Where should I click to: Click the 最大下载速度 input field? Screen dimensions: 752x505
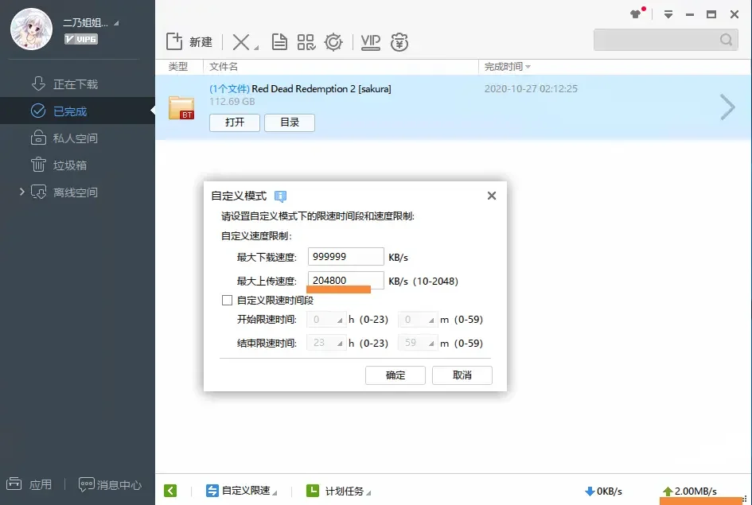coord(346,256)
